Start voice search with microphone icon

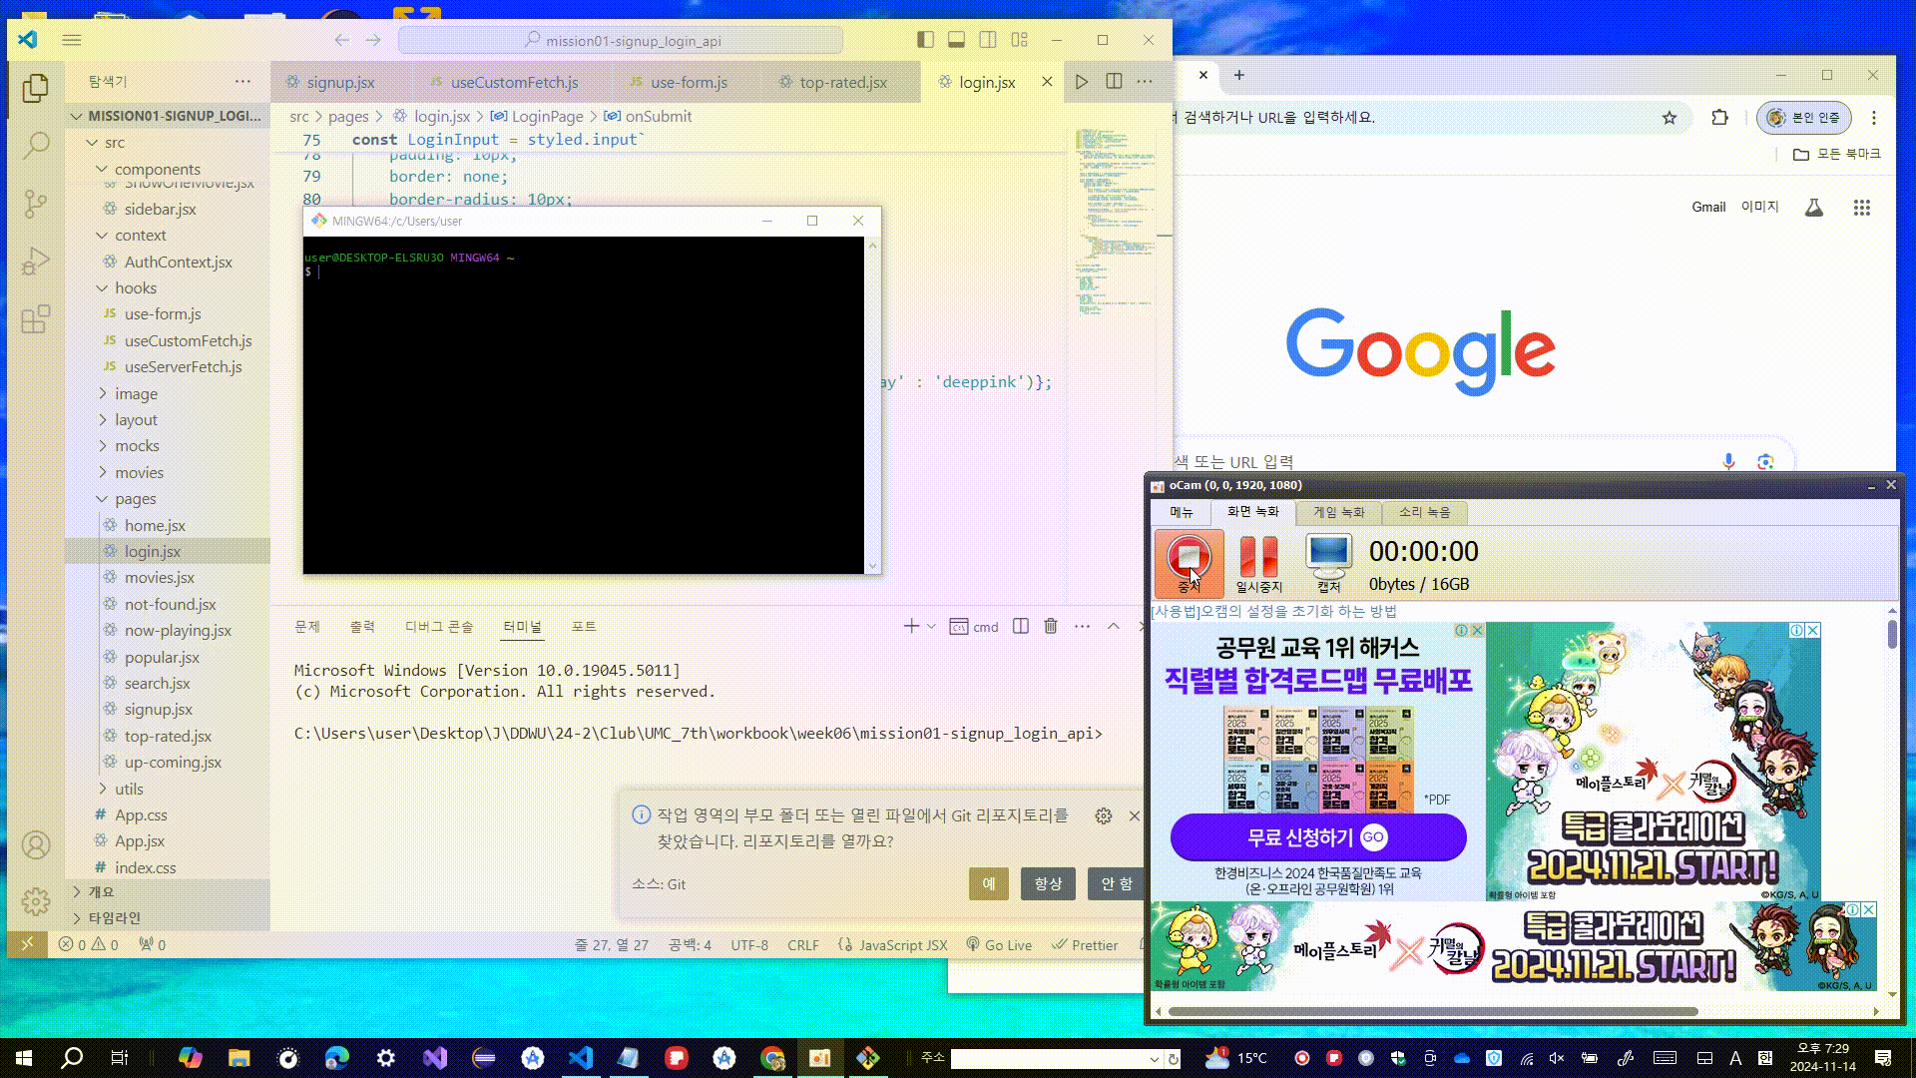coord(1728,461)
